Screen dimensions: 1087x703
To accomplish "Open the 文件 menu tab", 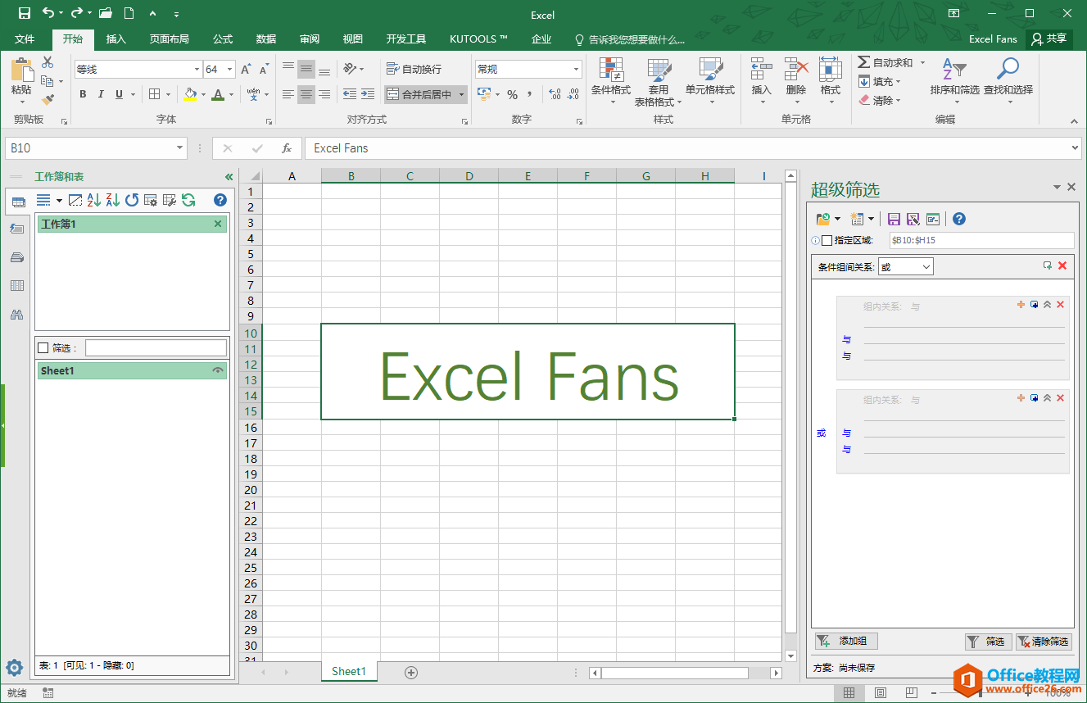I will 25,39.
